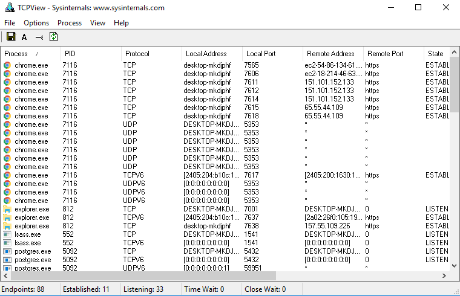Click postgres.exe icon on the TCP 5432 row

coord(7,251)
